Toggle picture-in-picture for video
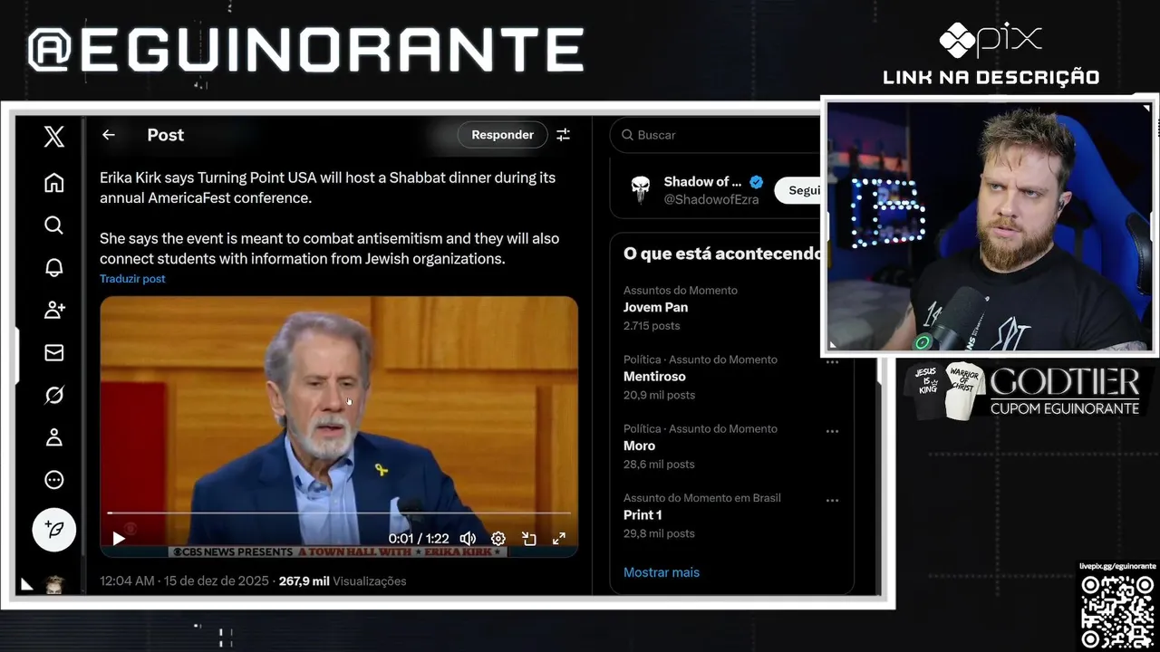 [529, 539]
